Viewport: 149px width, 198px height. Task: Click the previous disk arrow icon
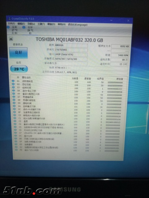pyautogui.click(x=11, y=39)
